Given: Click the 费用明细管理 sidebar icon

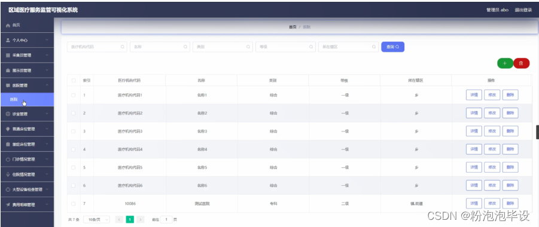Looking at the screenshot, I should click(8, 205).
